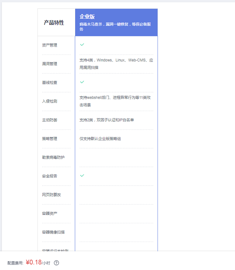
Task: Select the 企业版 column header
Action: point(116,22)
